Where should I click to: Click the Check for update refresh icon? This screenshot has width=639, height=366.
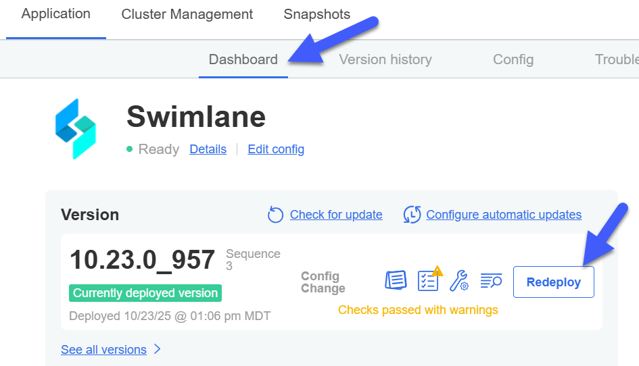point(275,215)
